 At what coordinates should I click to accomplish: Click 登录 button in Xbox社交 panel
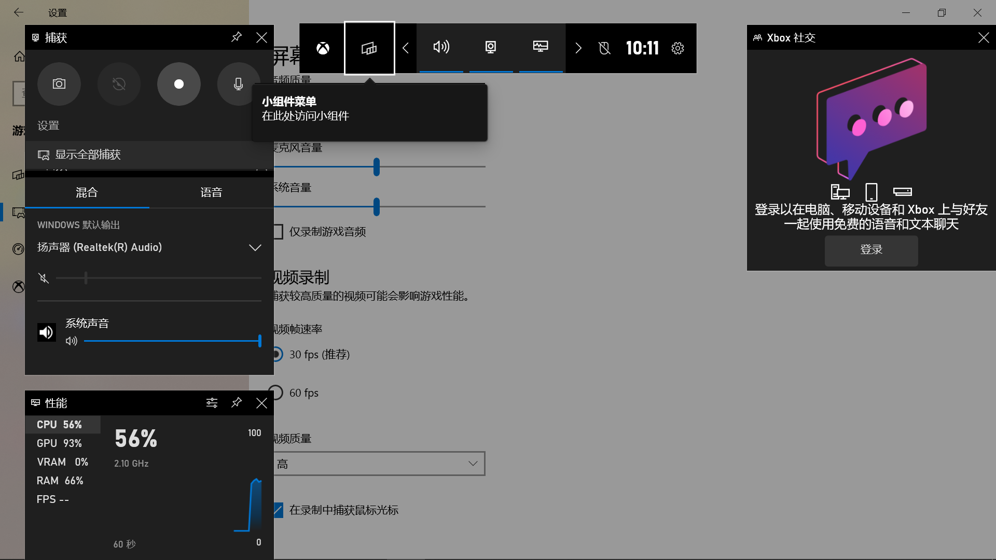click(872, 249)
